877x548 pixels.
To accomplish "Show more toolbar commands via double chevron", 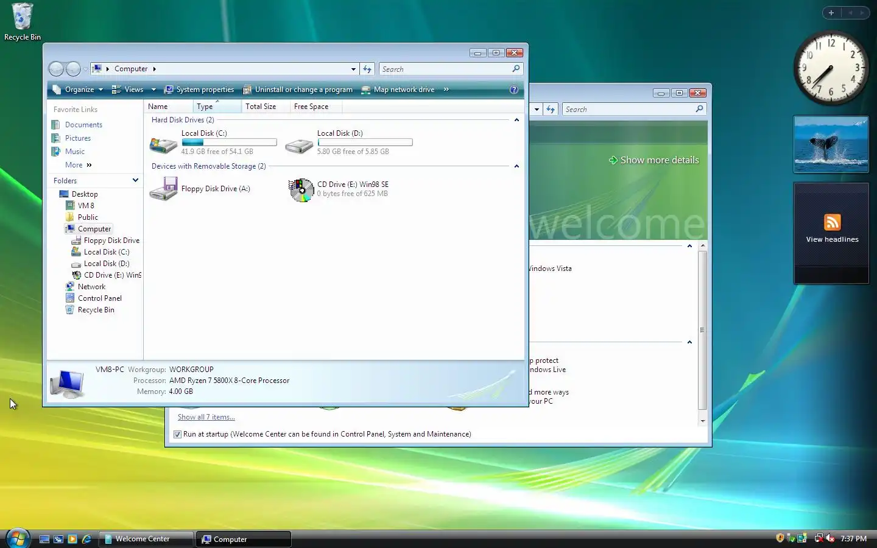I will pos(446,90).
